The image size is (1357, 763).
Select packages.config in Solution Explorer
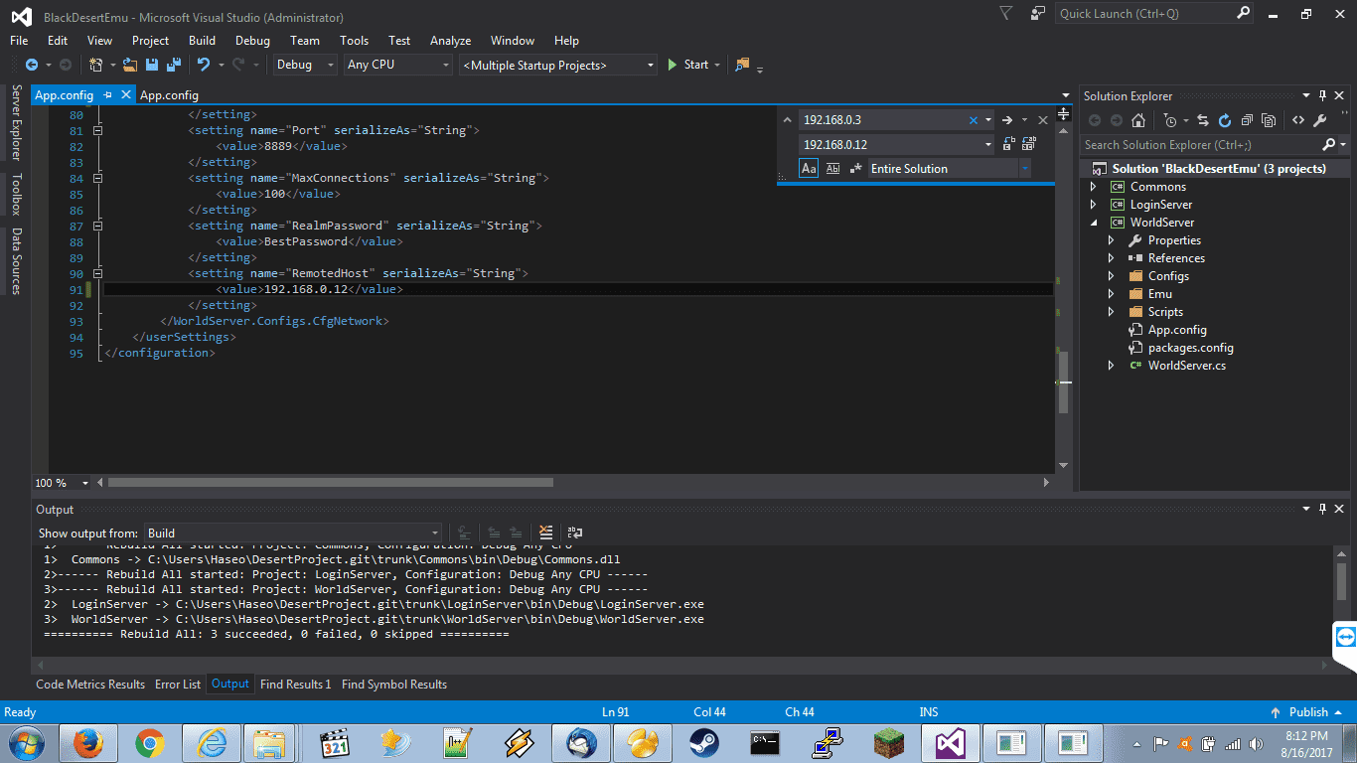(x=1190, y=348)
